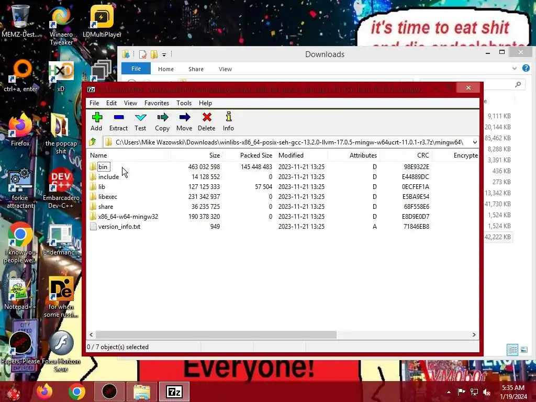Open the Edit menu
Viewport: 536px width, 402px height.
111,103
